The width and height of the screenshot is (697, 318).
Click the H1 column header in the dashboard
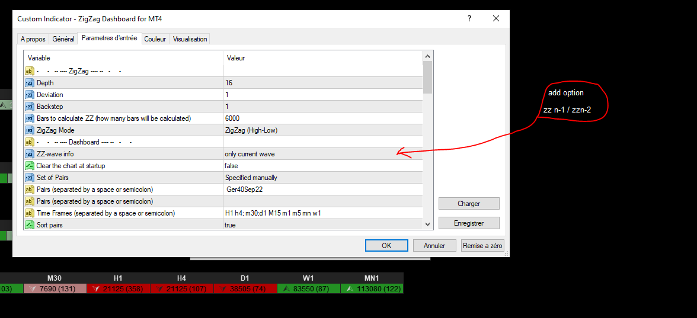[x=119, y=278]
